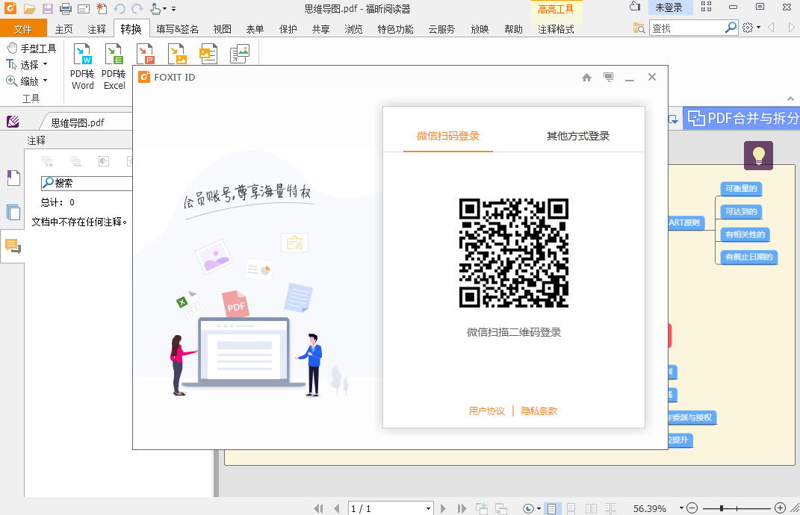Open the 文件 menu

coord(24,29)
